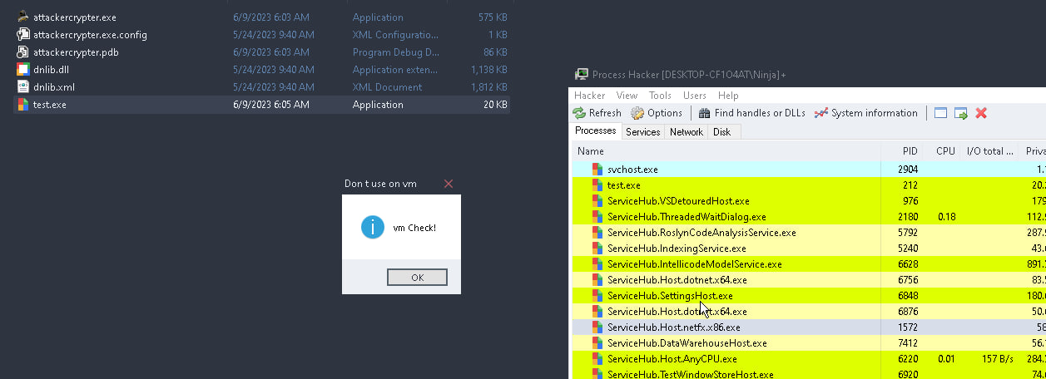Open Options gear in Process Hacker
Screen dimensions: 1046x379
pyautogui.click(x=637, y=113)
